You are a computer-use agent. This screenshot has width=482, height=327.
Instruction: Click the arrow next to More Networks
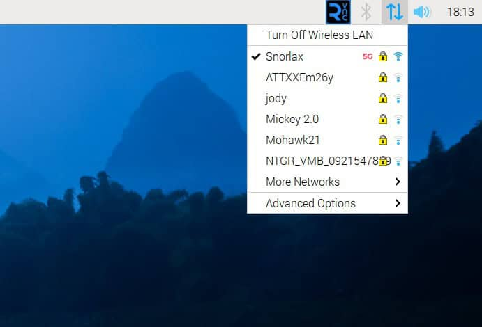pos(398,182)
